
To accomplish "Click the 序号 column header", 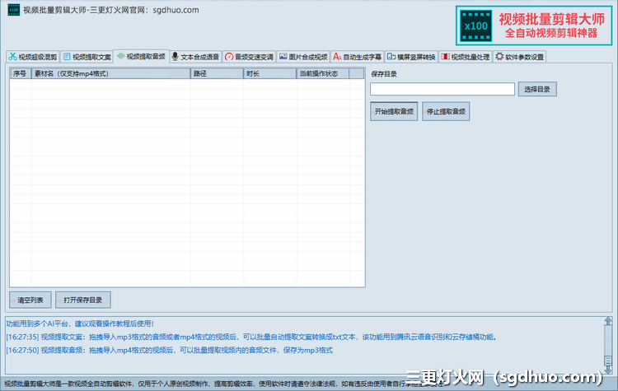I will (21, 73).
